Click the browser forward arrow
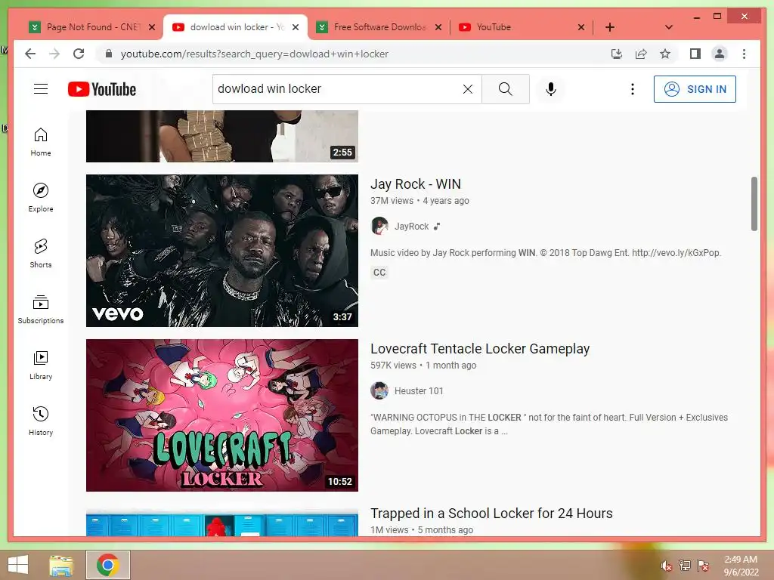The width and height of the screenshot is (774, 580). click(x=54, y=54)
